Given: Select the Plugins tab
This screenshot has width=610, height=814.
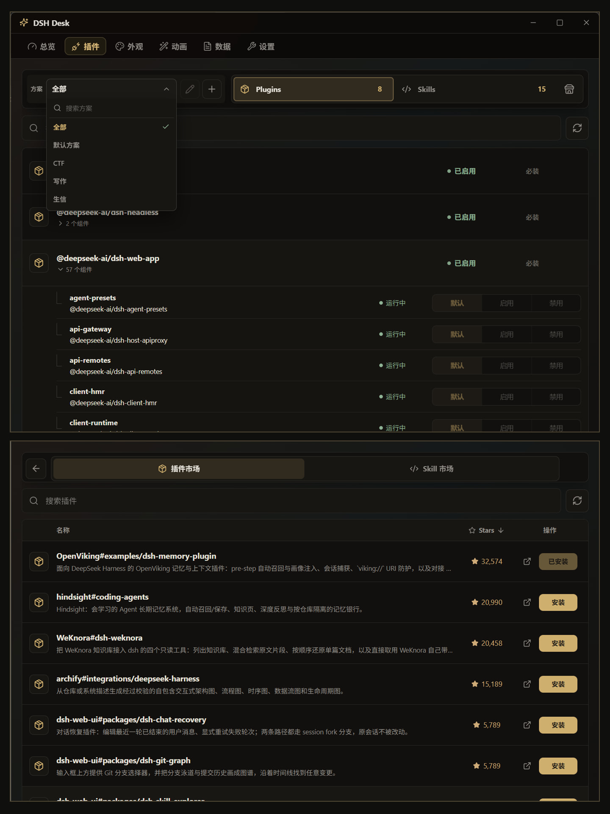Looking at the screenshot, I should (x=313, y=89).
